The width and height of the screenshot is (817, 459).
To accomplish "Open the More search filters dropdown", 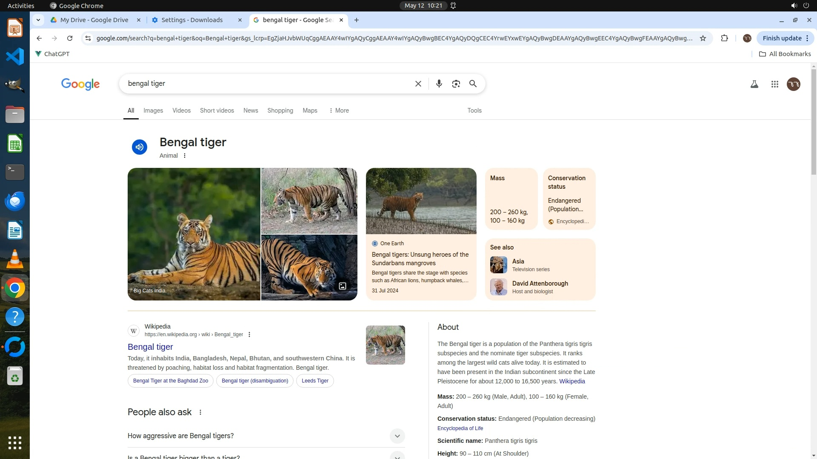I will 339,110.
